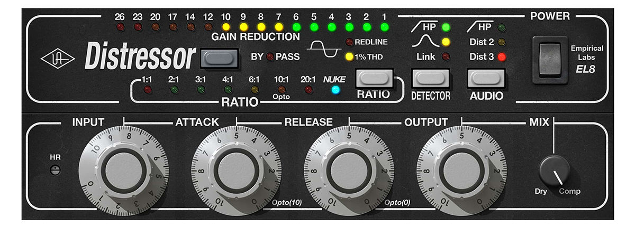Click the 10:1 Opto ratio LED

coord(281,89)
